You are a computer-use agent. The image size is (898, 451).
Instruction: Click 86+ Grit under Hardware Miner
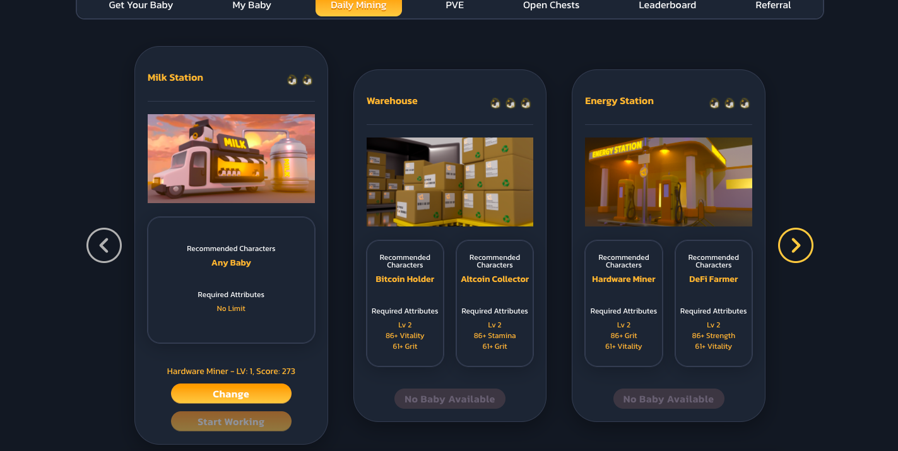(x=623, y=336)
